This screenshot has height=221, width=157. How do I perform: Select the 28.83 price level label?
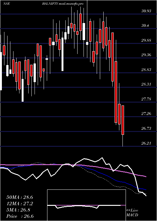(146, 70)
